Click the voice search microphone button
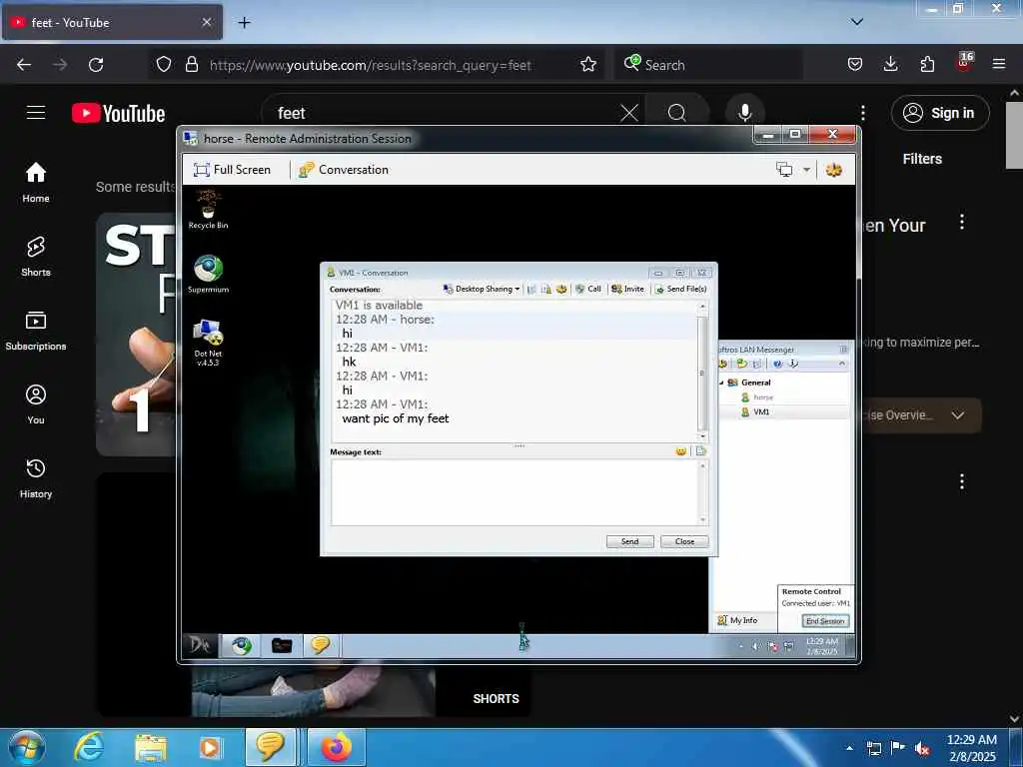This screenshot has width=1023, height=767. 745,113
